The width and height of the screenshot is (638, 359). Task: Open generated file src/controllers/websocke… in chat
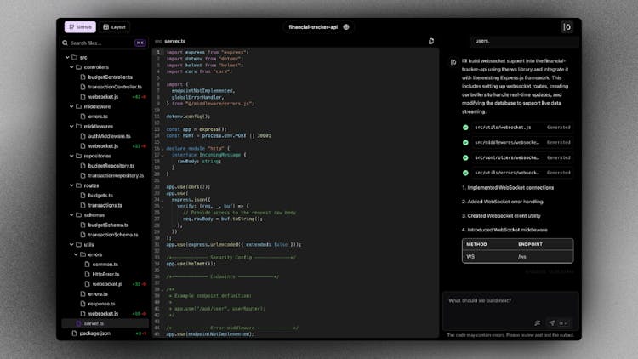pos(522,157)
